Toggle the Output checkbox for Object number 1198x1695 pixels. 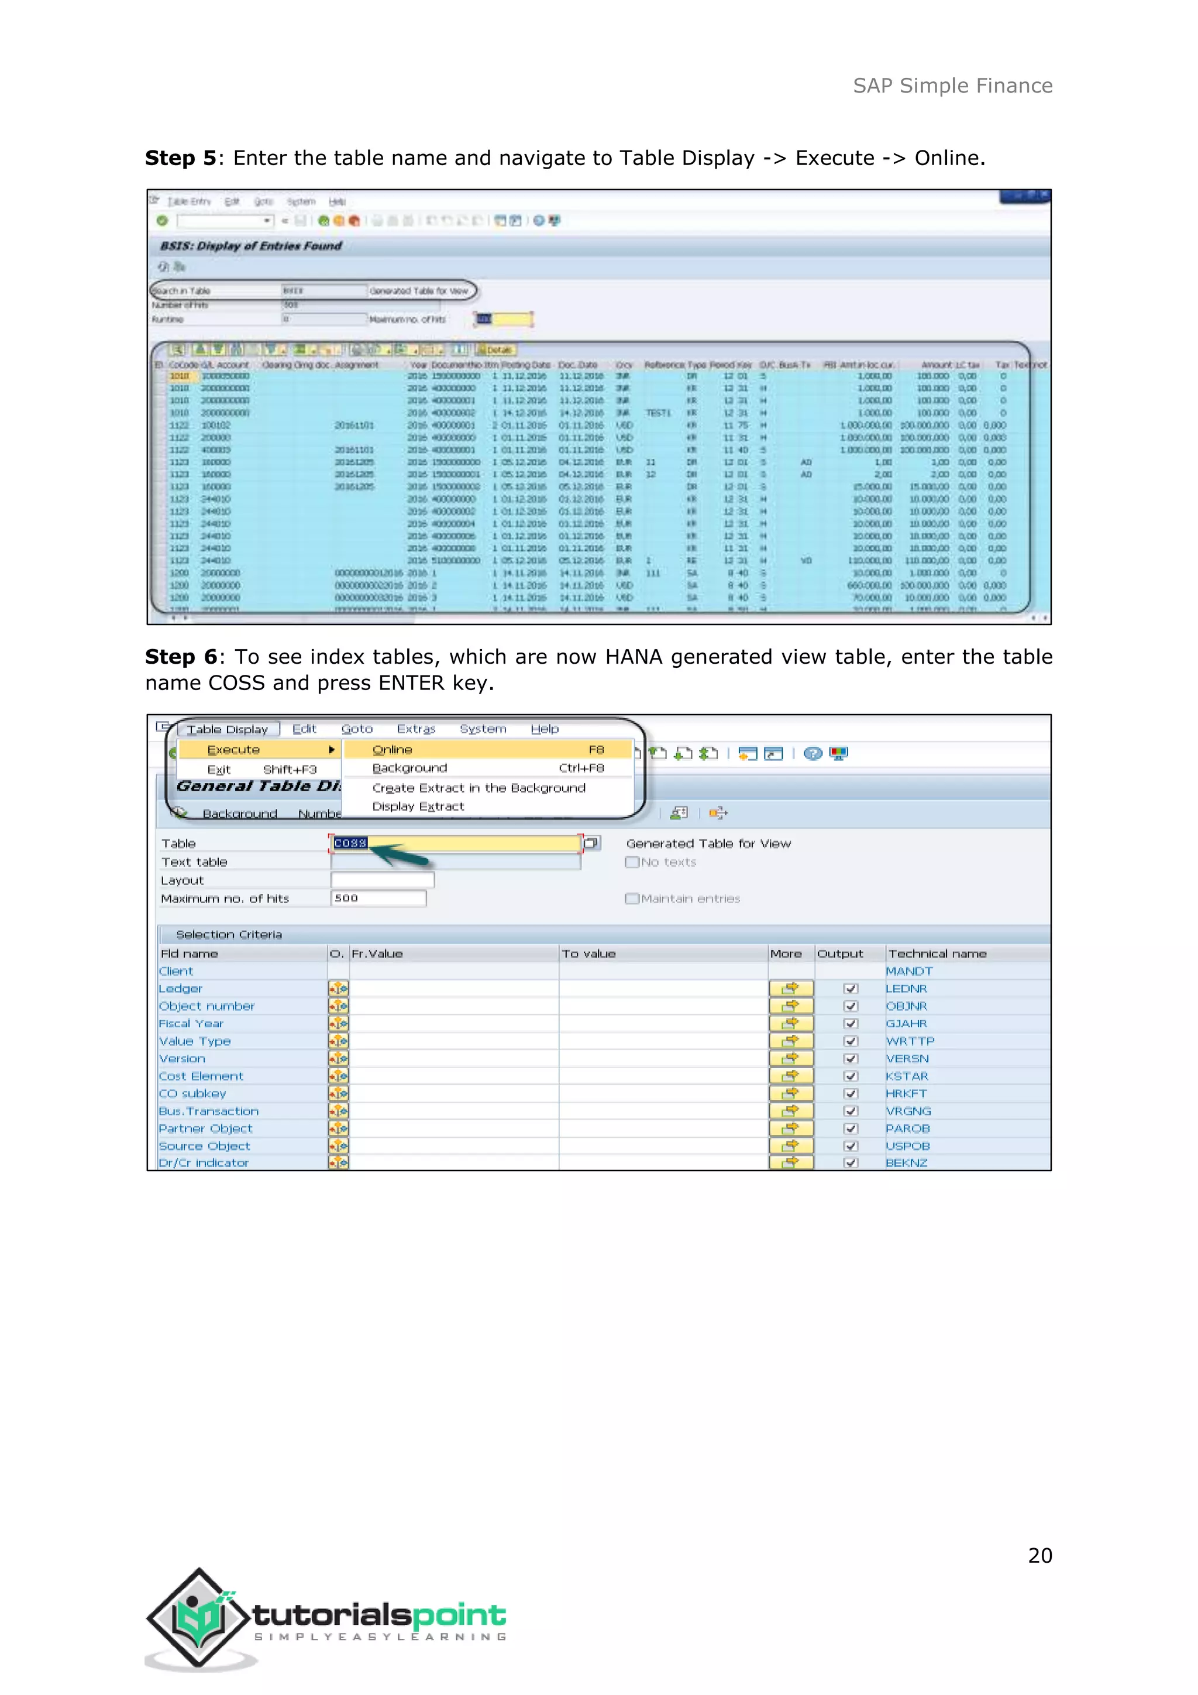(851, 1006)
